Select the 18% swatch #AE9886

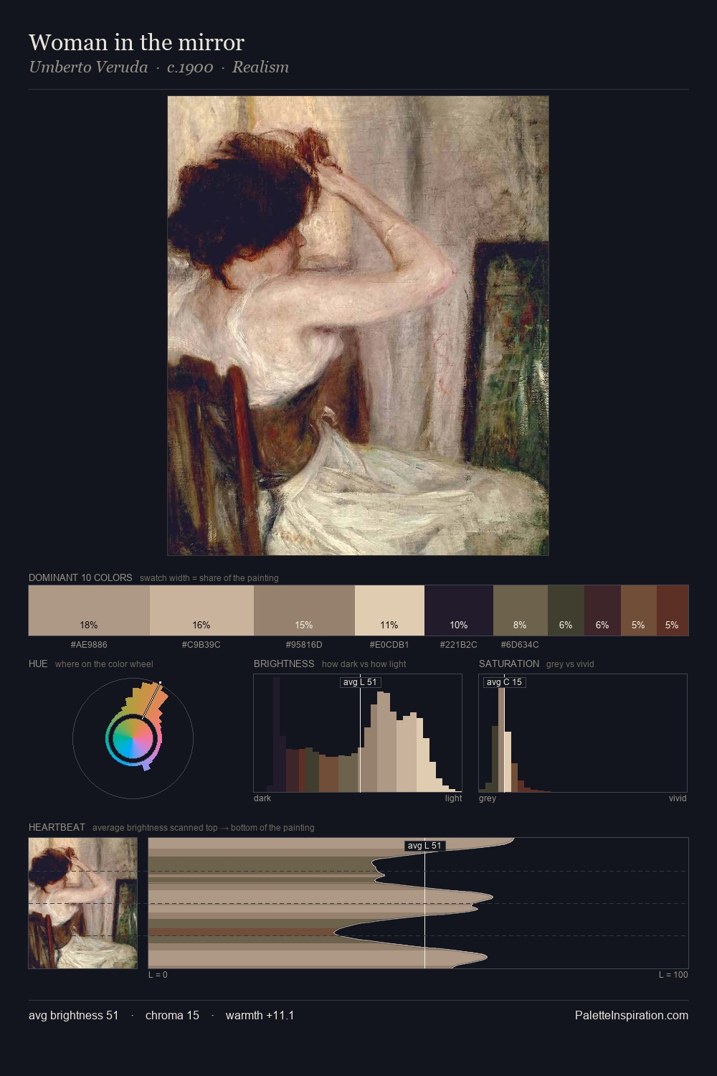(89, 610)
